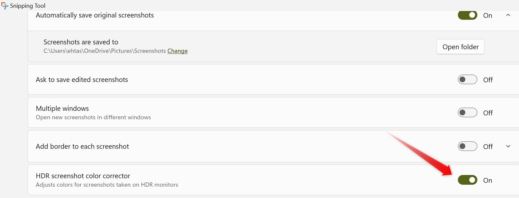Click the Adjusts colors for HDR monitors description
Viewport: 519px width, 198px height.
107,185
